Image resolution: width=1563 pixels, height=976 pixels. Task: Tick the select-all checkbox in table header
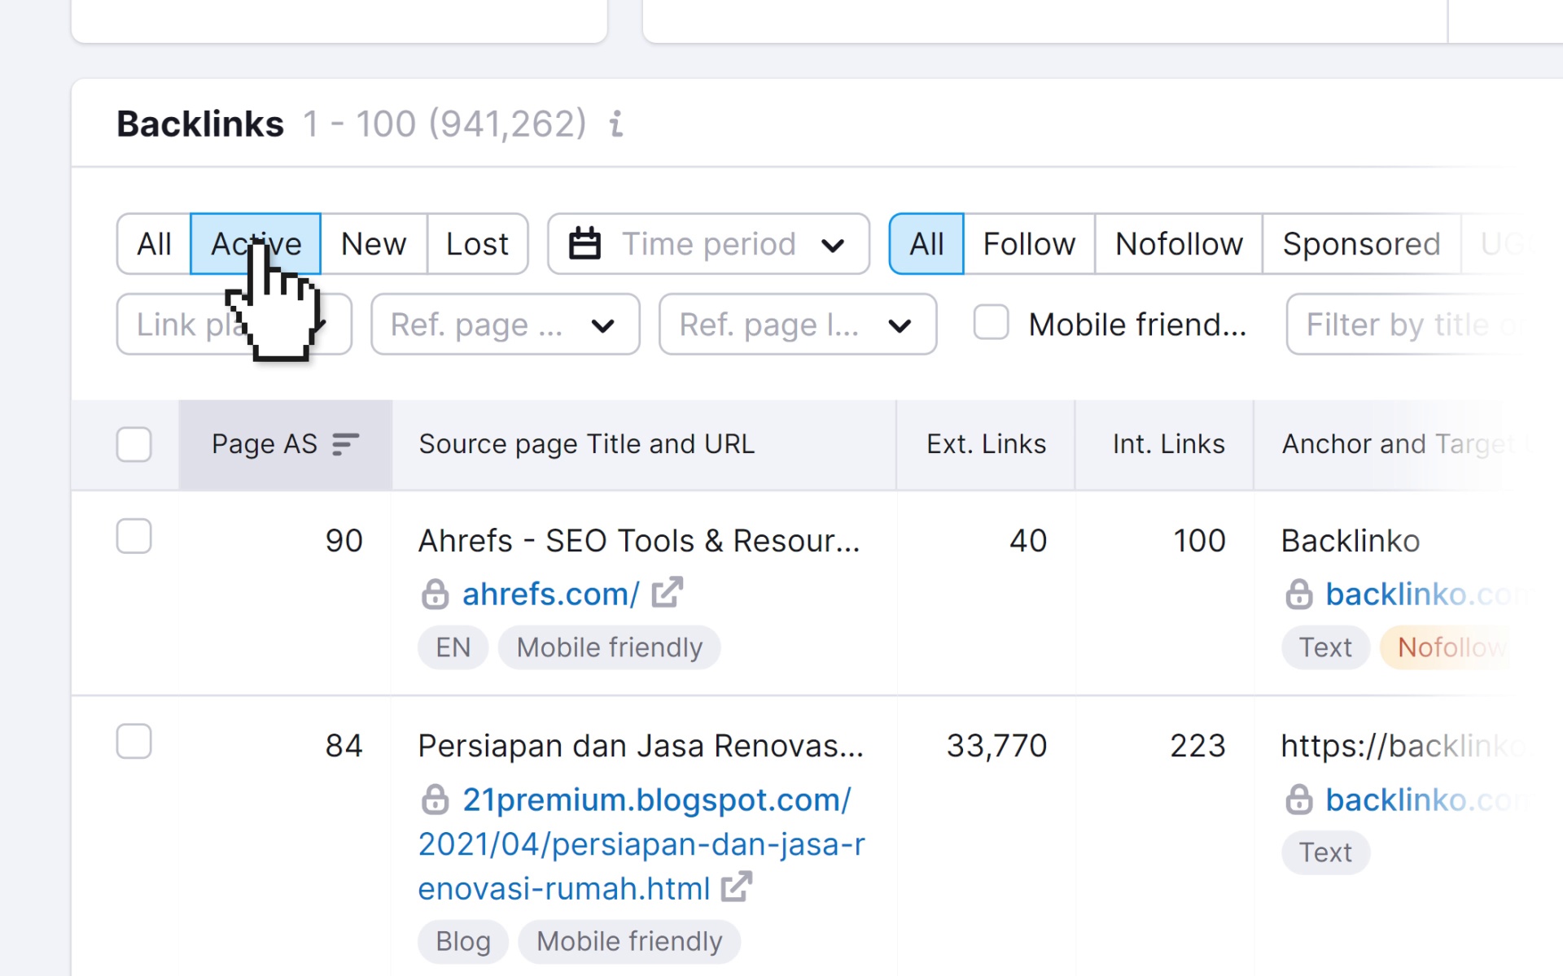point(134,444)
